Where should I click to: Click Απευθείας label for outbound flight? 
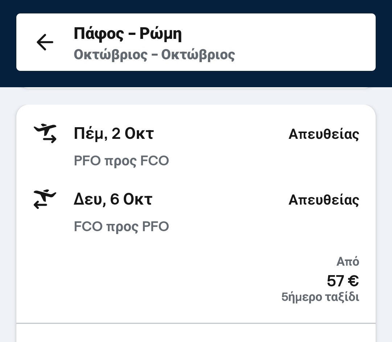[323, 134]
